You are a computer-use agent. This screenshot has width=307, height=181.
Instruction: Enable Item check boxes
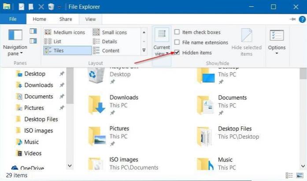[177, 32]
